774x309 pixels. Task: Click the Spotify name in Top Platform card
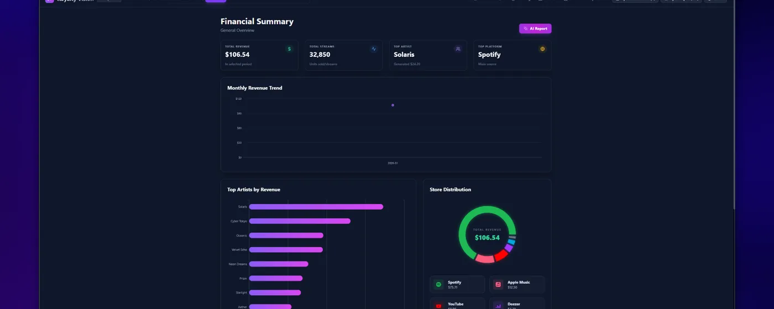(x=489, y=55)
